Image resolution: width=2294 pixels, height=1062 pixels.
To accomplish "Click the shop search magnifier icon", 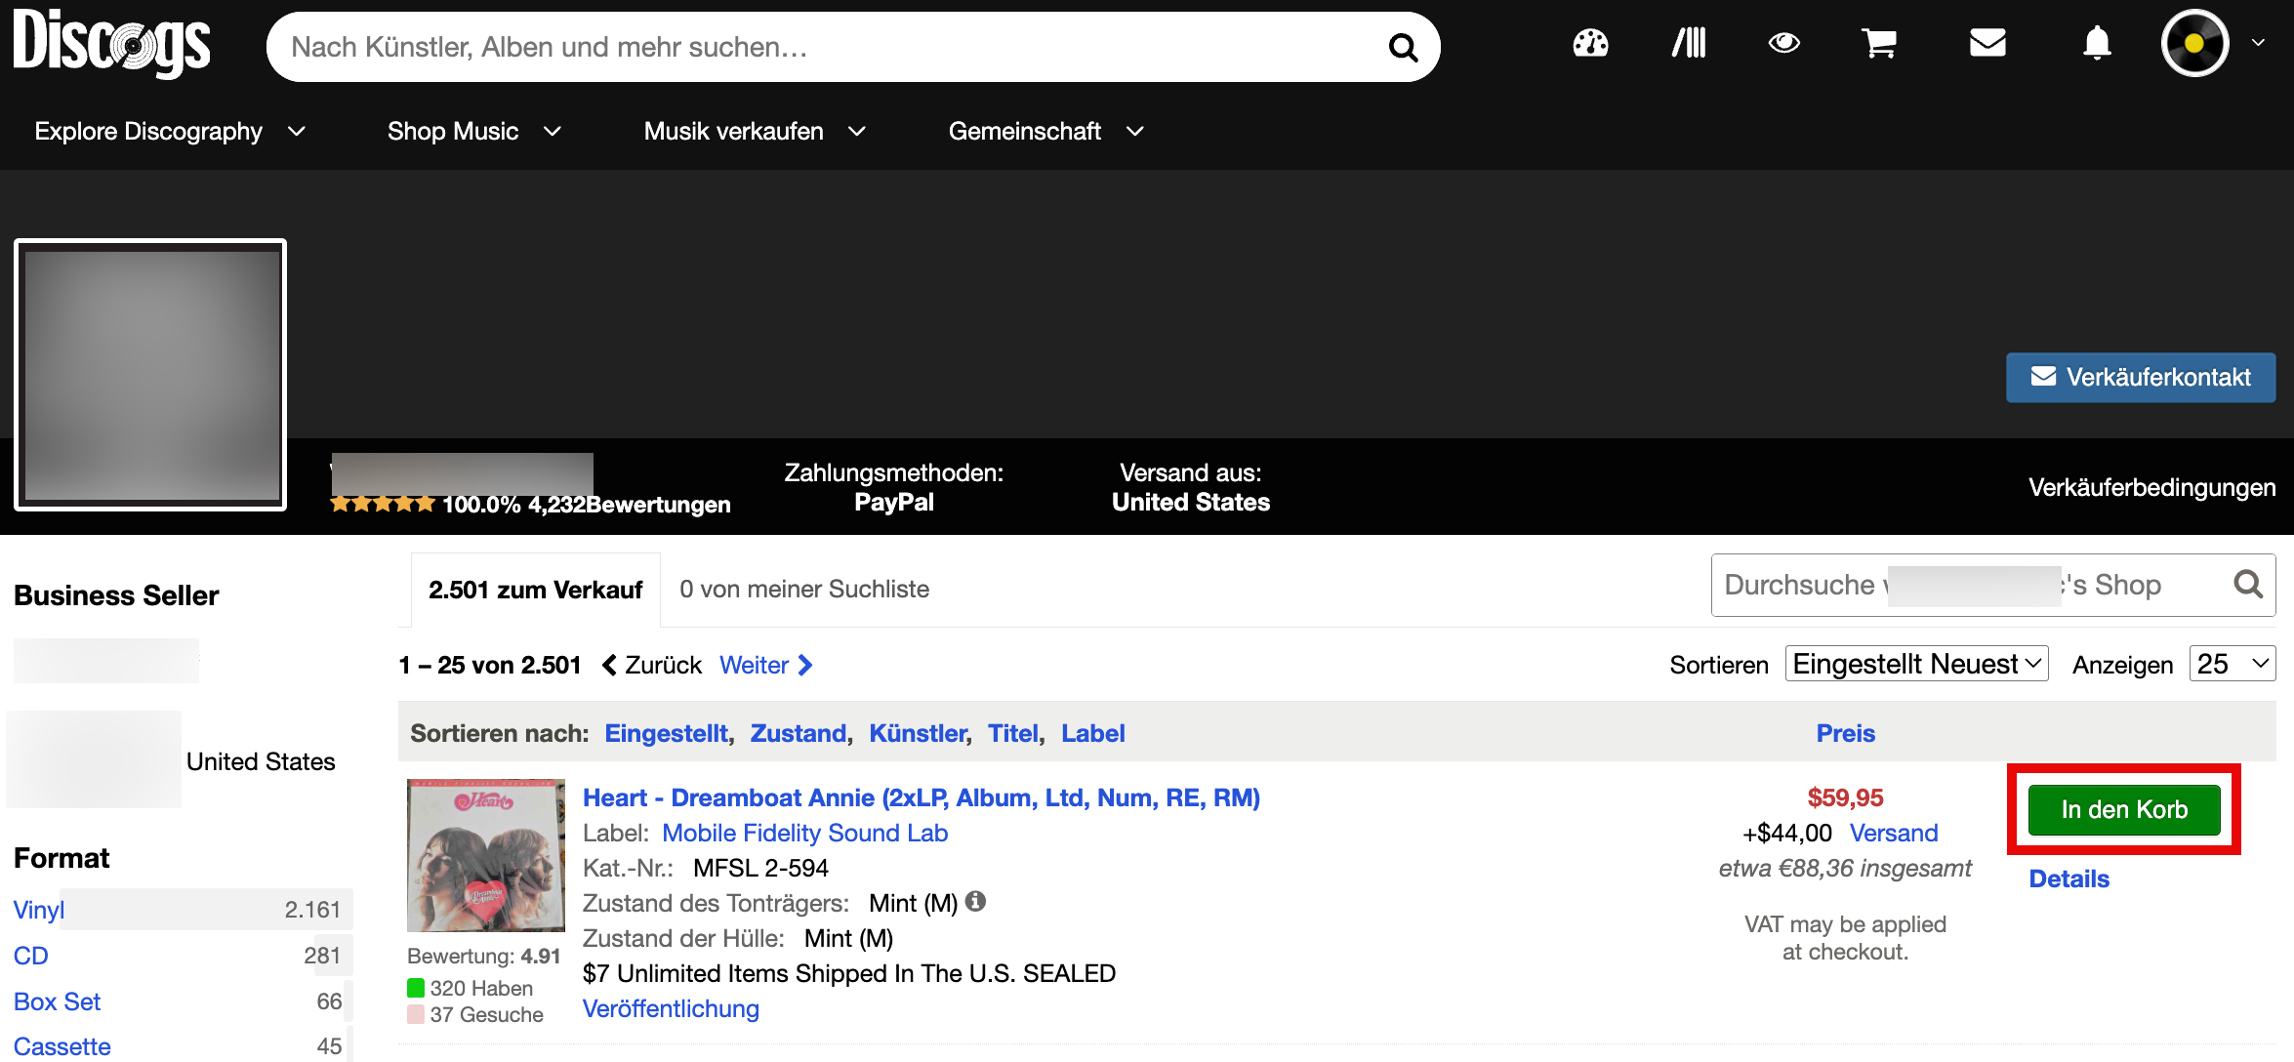I will coord(2248,585).
